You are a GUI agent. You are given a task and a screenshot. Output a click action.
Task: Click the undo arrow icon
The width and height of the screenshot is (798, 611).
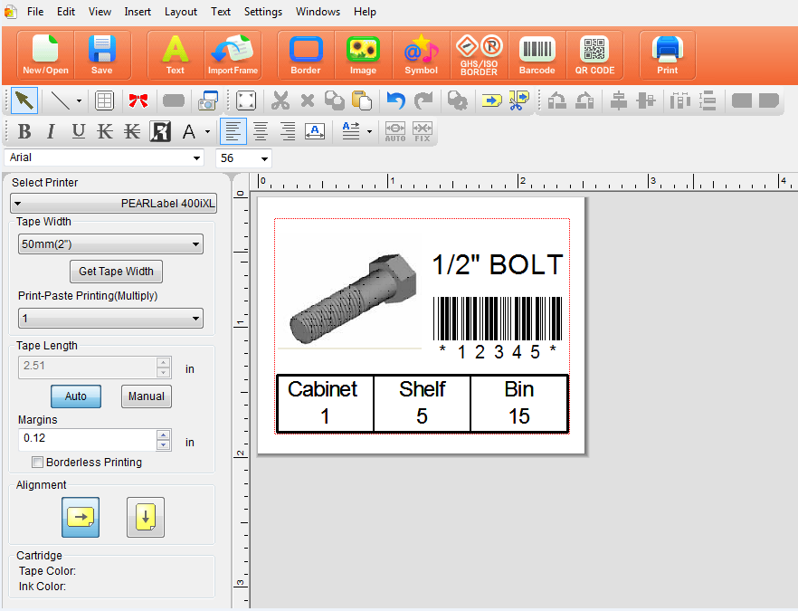click(395, 100)
